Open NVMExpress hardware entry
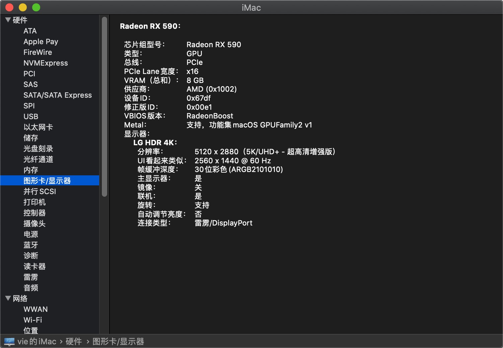The image size is (503, 348). [x=46, y=63]
